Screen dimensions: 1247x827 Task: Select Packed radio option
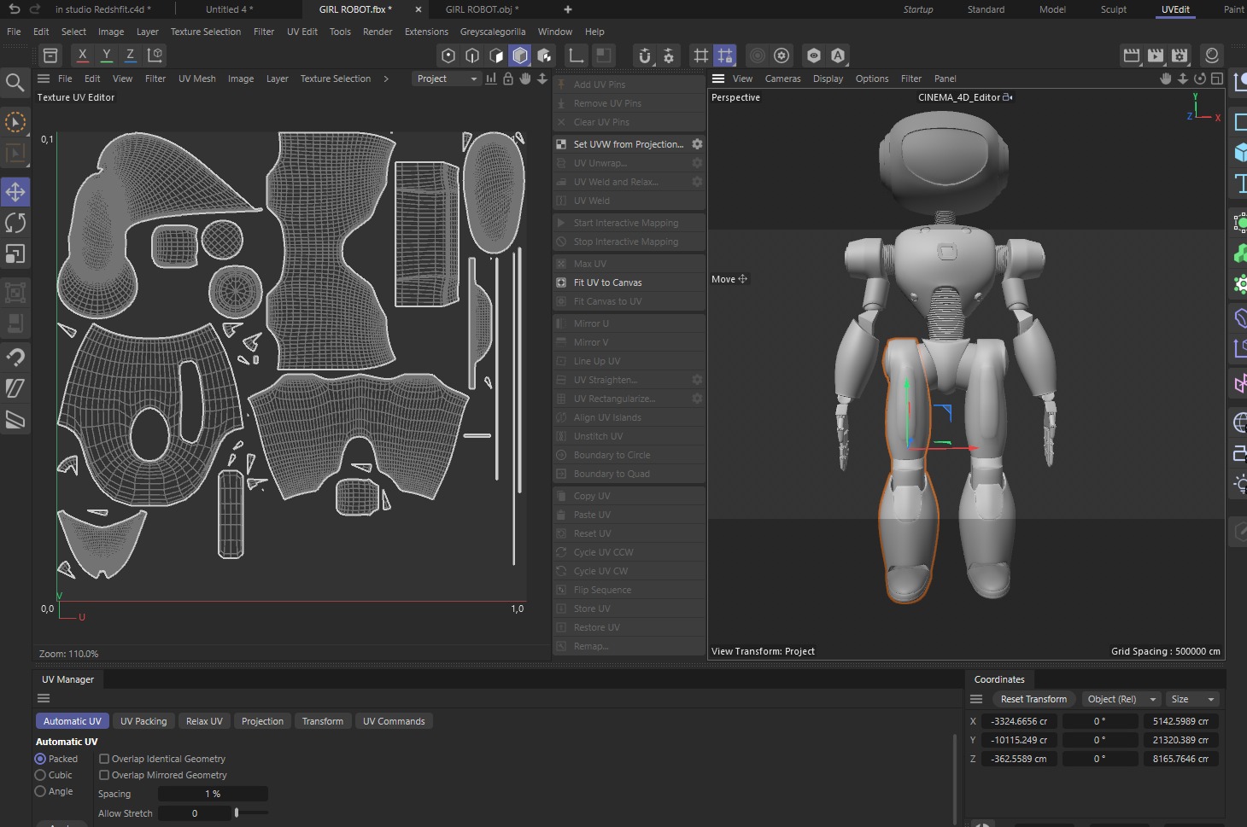point(40,759)
